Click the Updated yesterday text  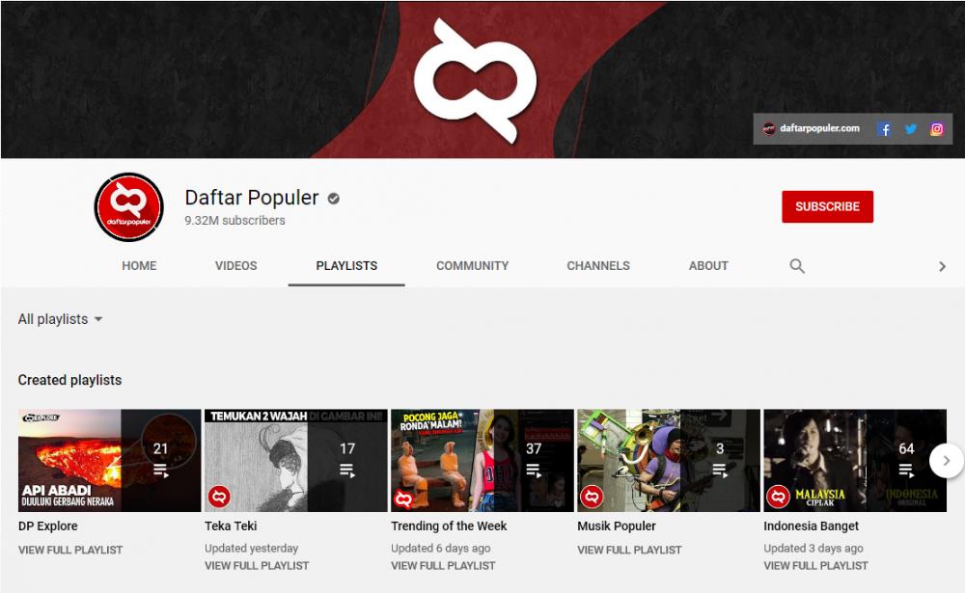(x=251, y=548)
